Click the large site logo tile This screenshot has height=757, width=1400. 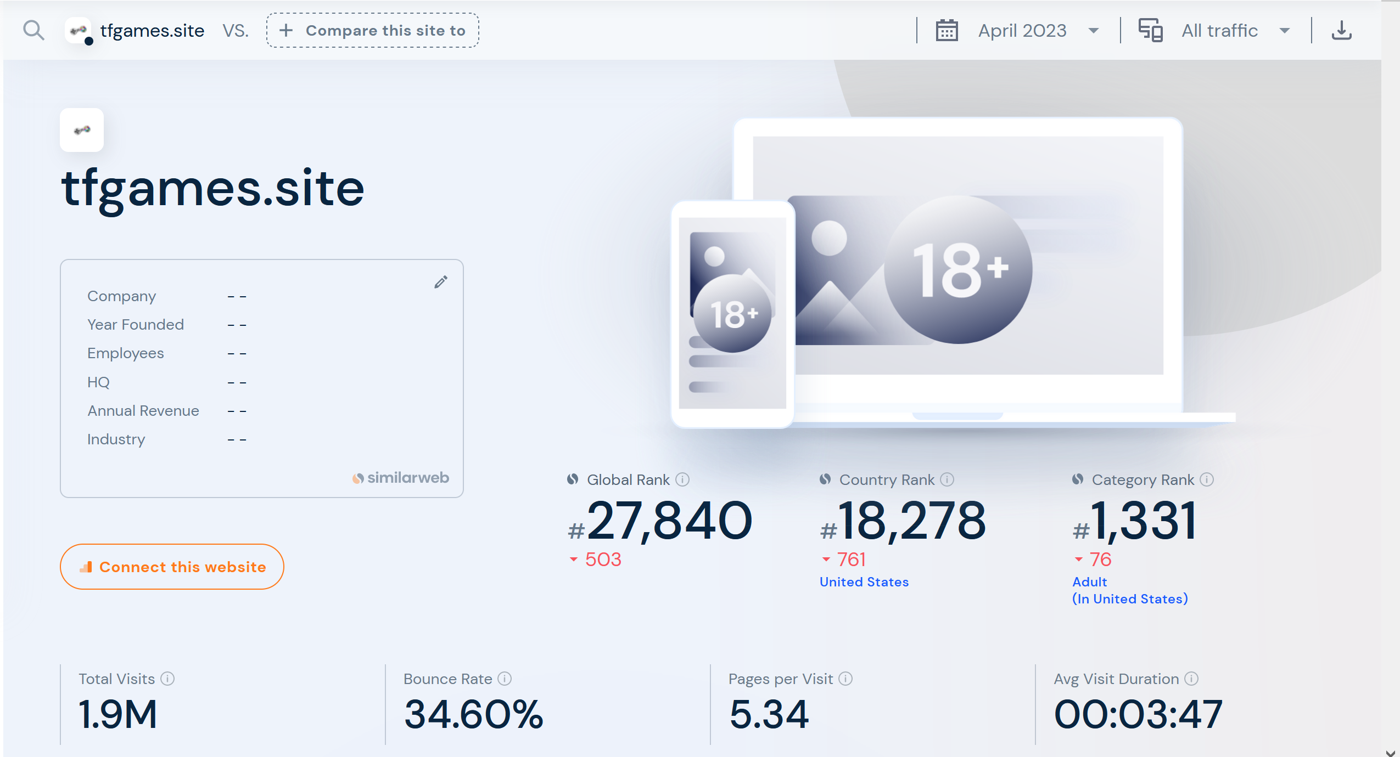(x=82, y=130)
